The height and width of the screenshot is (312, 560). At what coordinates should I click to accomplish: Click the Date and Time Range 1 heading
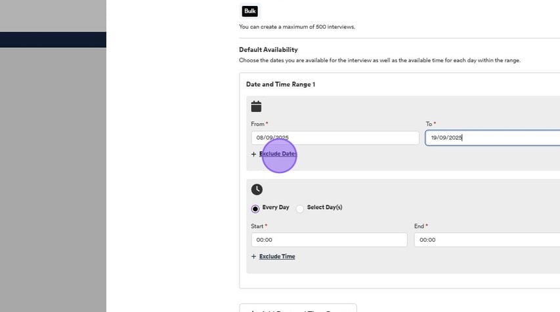280,85
